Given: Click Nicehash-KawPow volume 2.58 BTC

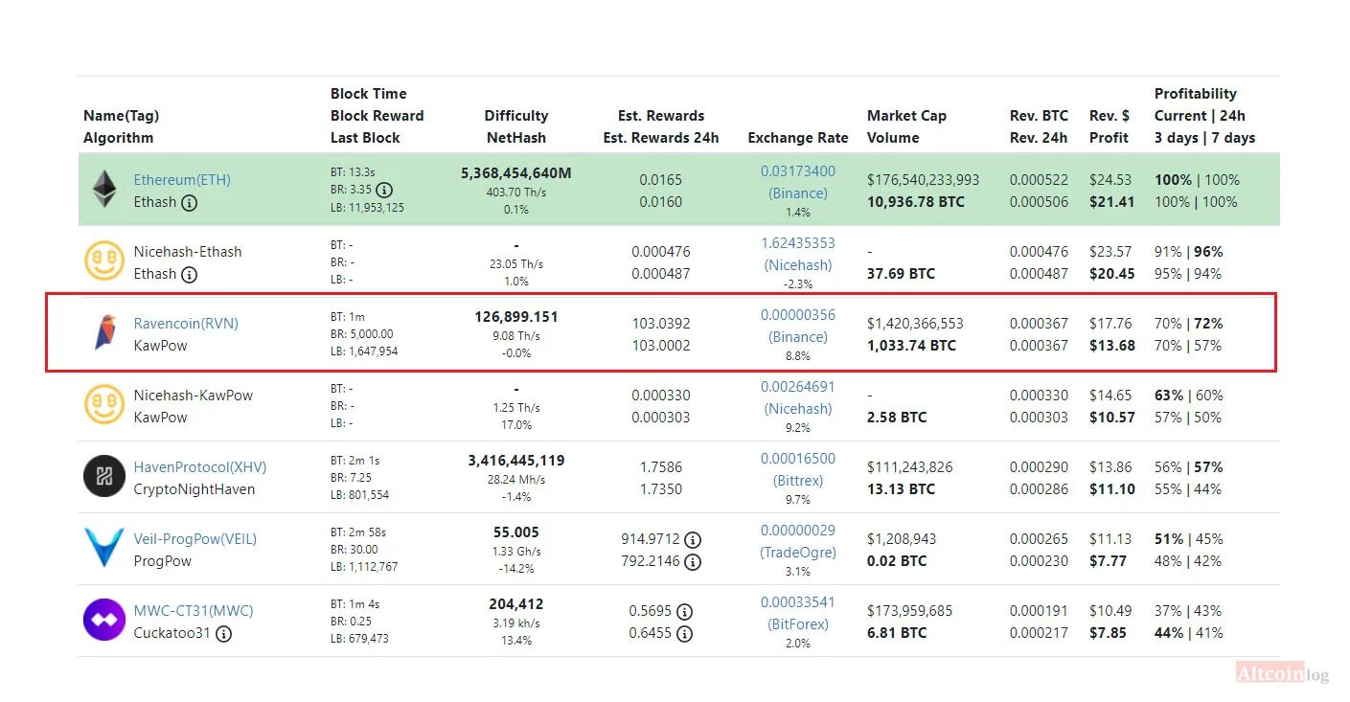Looking at the screenshot, I should (897, 418).
